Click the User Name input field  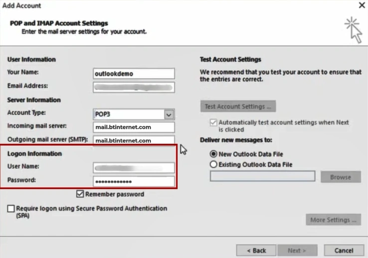pyautogui.click(x=134, y=168)
